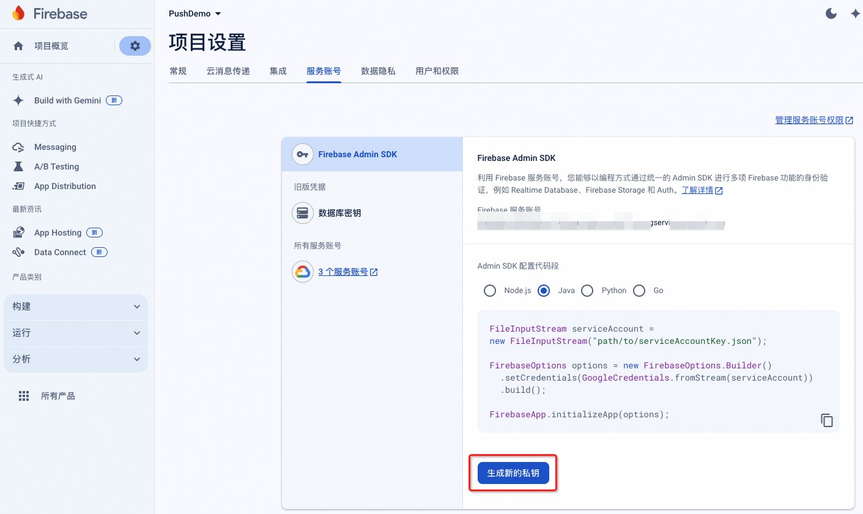Click the A/B Testing flask icon
The height and width of the screenshot is (514, 863).
pos(18,166)
